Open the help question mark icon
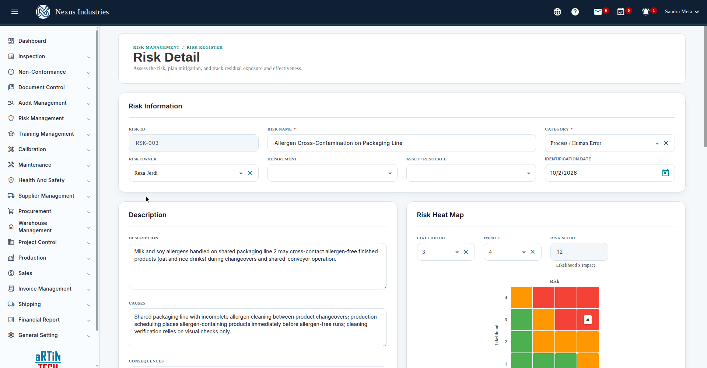 point(575,12)
